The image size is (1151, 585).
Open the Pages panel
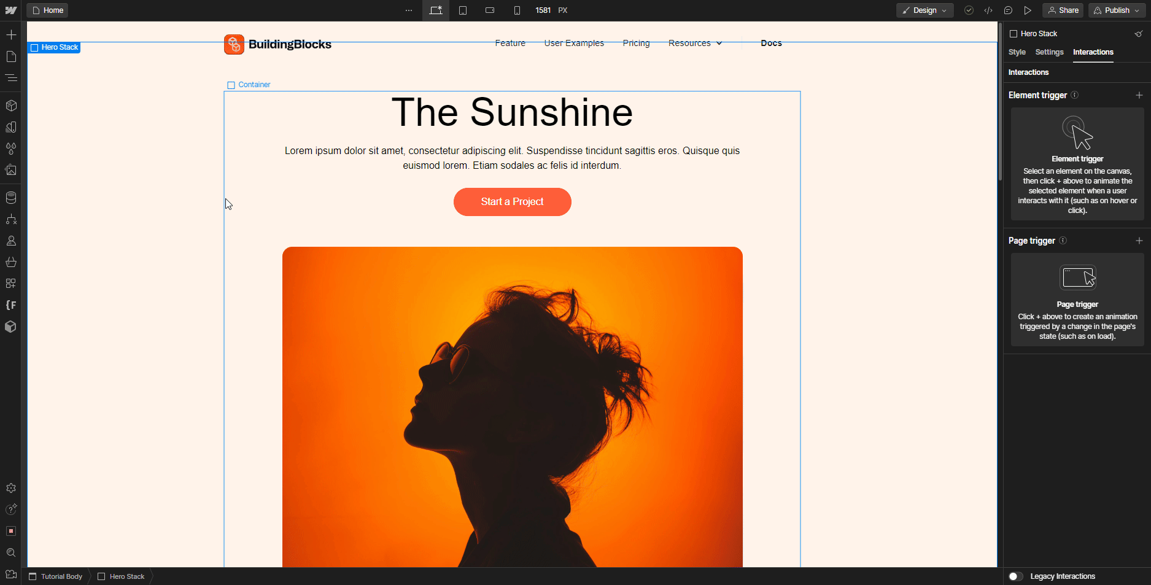11,56
